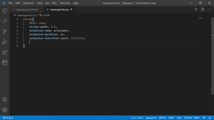This screenshot has height=120, width=214.
Task: Click the circle selector on line 1
Action: click(x=28, y=19)
